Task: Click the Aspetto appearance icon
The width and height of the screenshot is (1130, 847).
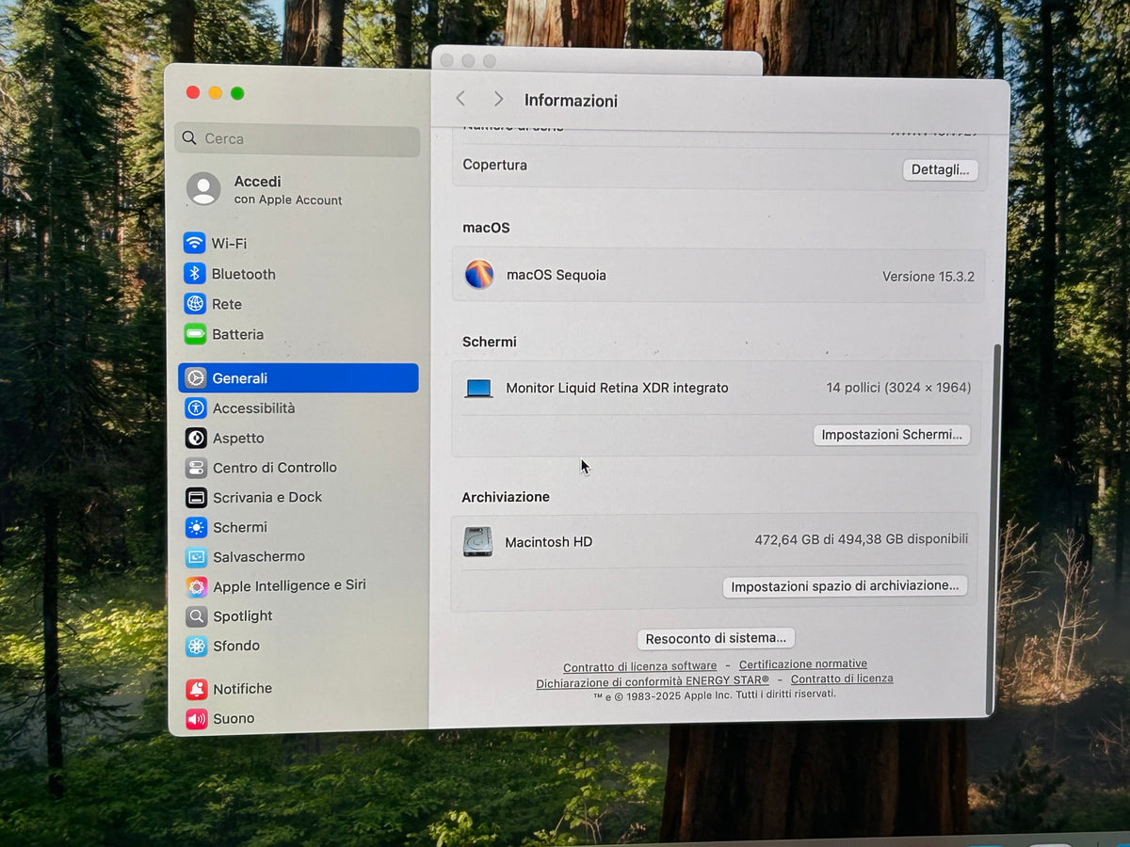Action: pos(196,438)
